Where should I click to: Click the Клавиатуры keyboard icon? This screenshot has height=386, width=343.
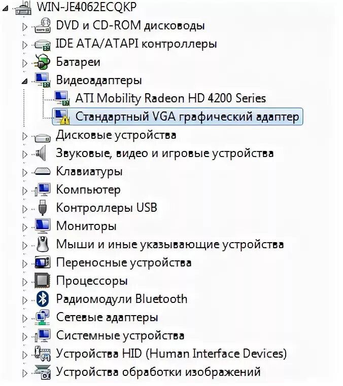(43, 172)
